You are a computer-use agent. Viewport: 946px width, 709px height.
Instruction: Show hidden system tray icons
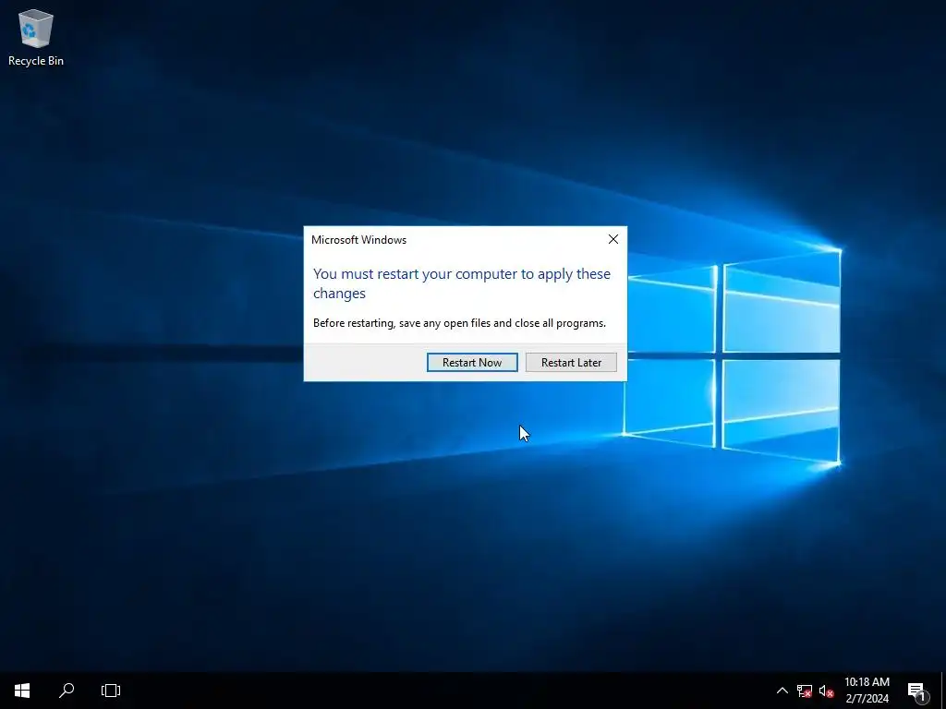(782, 691)
